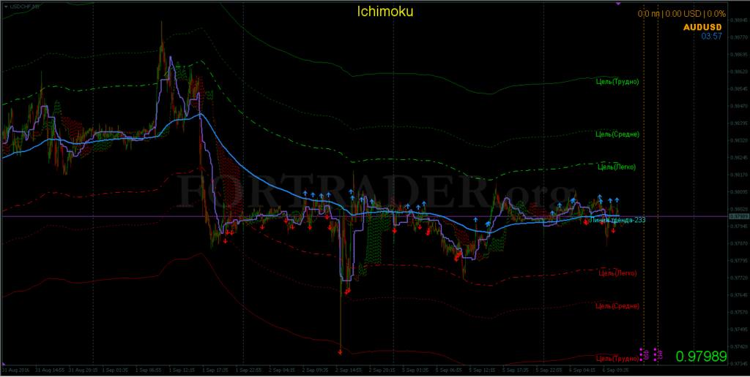This screenshot has width=750, height=377.
Task: Select the 'Линия тренда-233' trend line label
Action: pos(617,220)
